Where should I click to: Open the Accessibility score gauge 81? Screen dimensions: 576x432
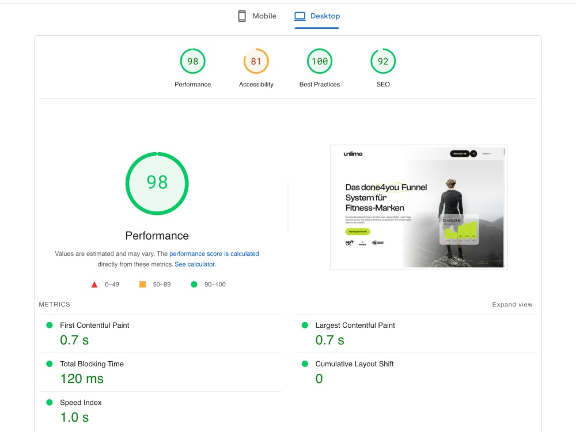tap(256, 61)
